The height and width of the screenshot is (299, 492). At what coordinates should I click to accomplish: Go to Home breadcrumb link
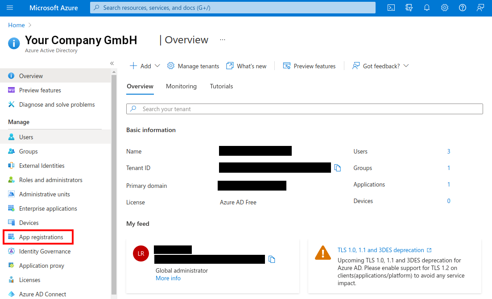pyautogui.click(x=17, y=25)
